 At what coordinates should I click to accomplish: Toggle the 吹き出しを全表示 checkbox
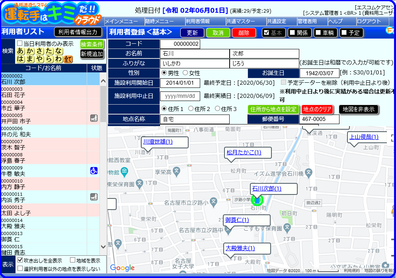(x=20, y=260)
